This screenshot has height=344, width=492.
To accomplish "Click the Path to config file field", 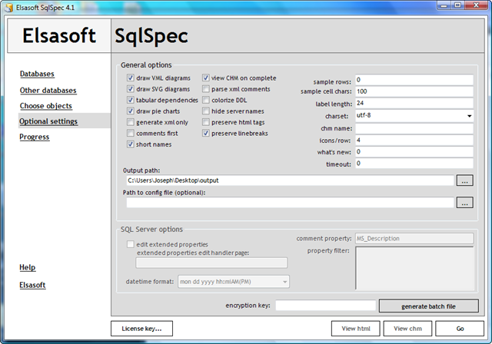I will click(291, 203).
